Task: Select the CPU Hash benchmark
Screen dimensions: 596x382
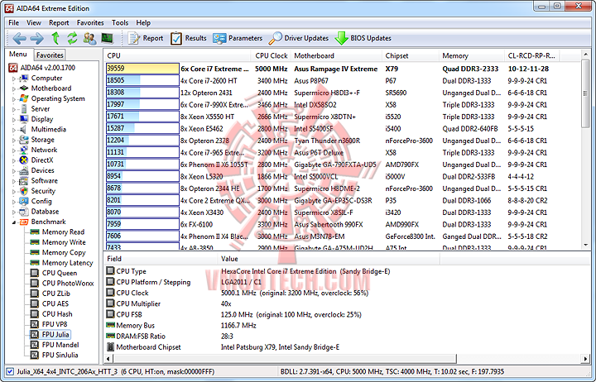Action: (57, 314)
